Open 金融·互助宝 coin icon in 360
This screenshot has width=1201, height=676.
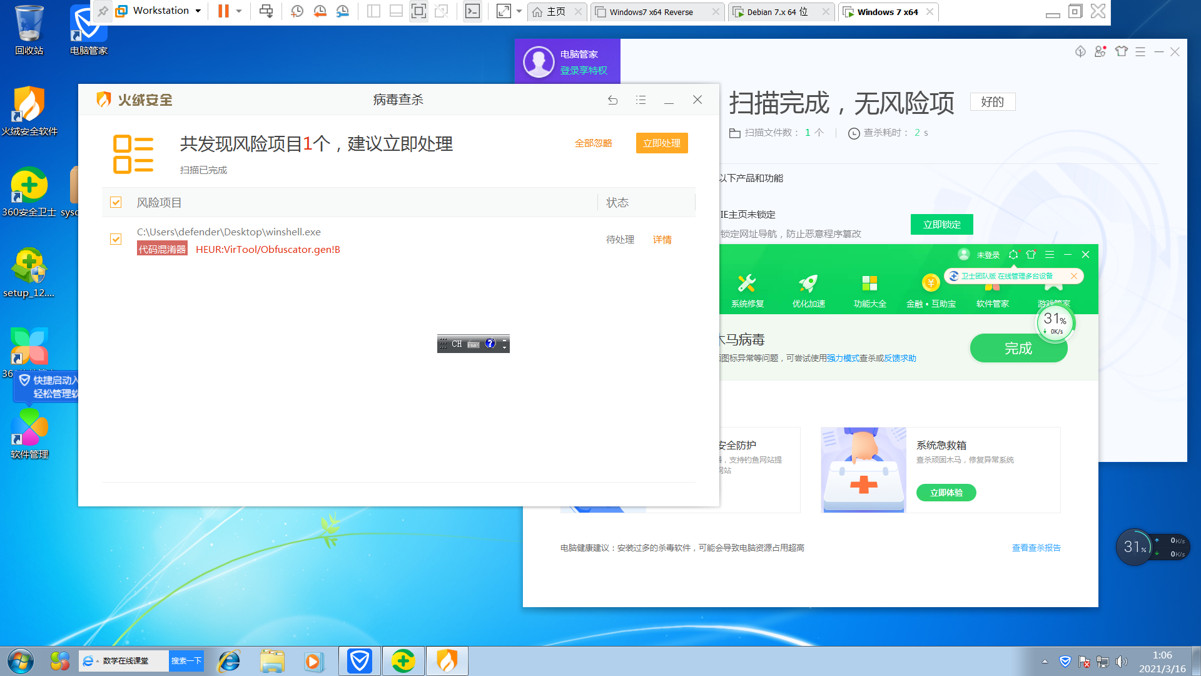coord(931,291)
